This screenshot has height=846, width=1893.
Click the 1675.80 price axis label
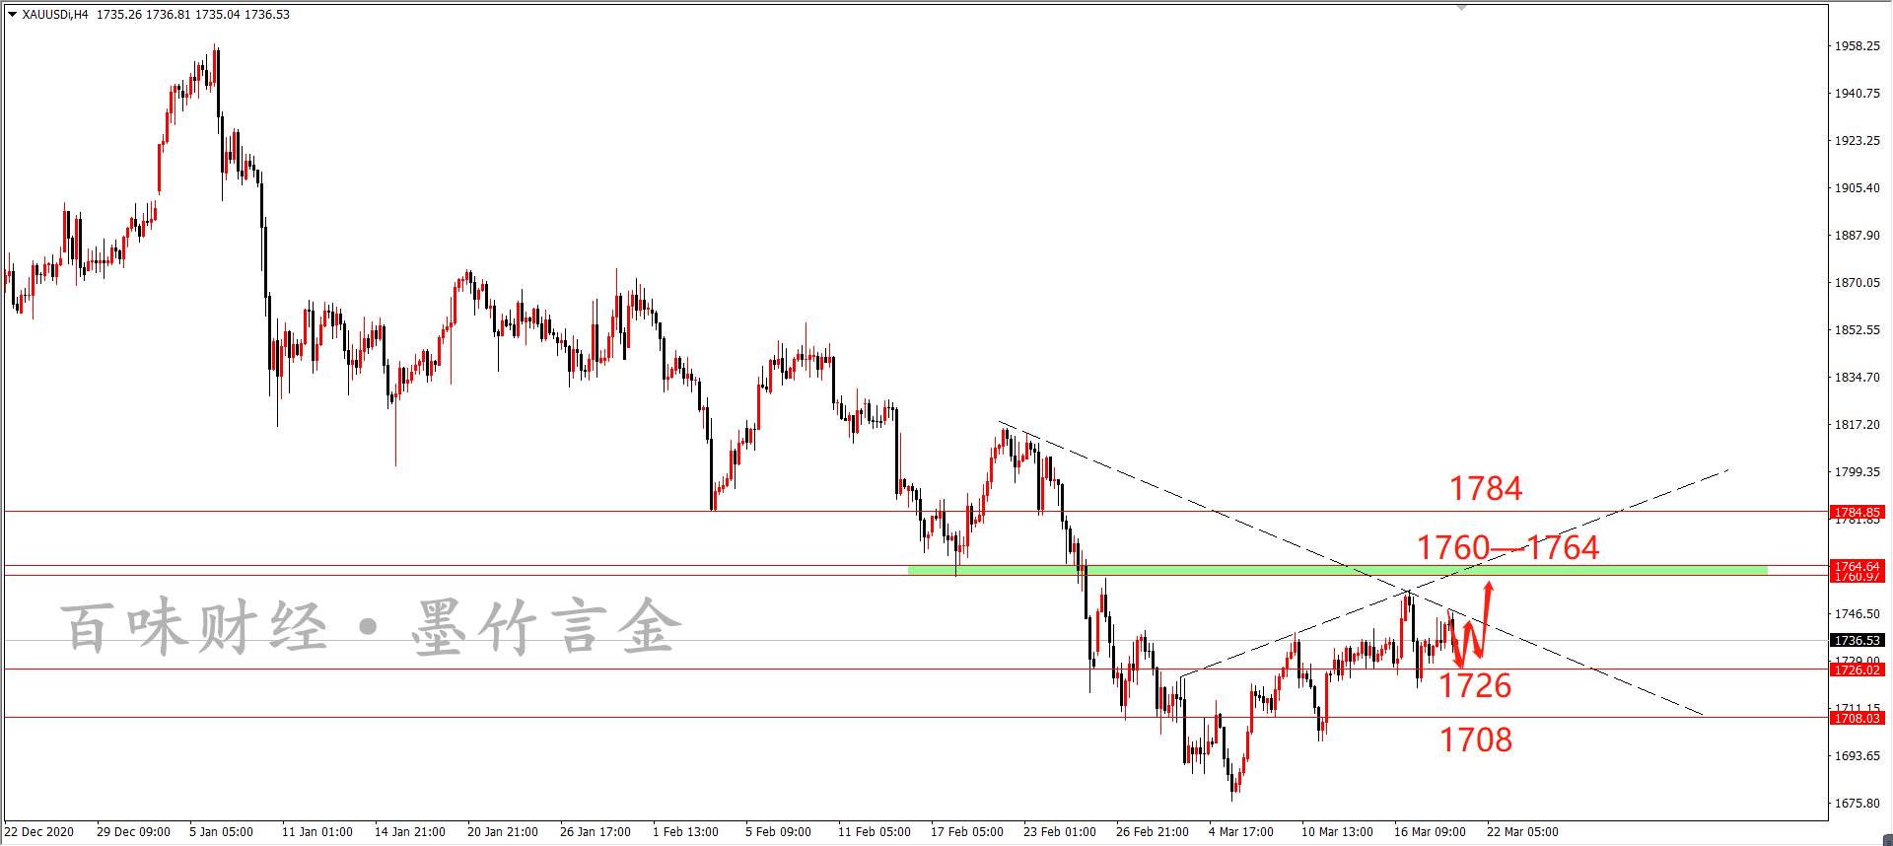[x=1857, y=804]
